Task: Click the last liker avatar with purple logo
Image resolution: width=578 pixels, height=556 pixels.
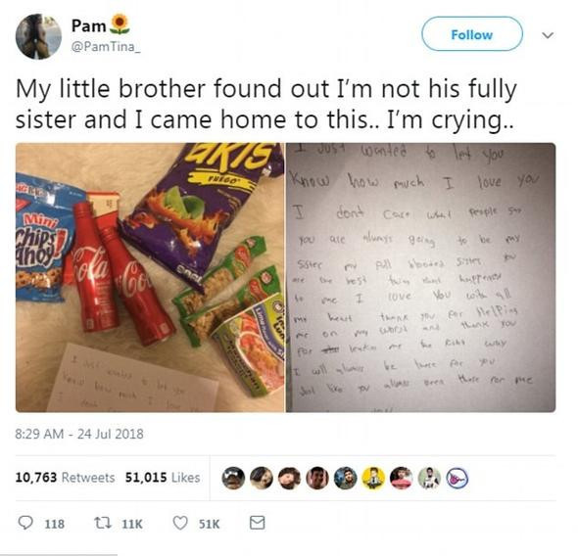Action: tap(458, 478)
